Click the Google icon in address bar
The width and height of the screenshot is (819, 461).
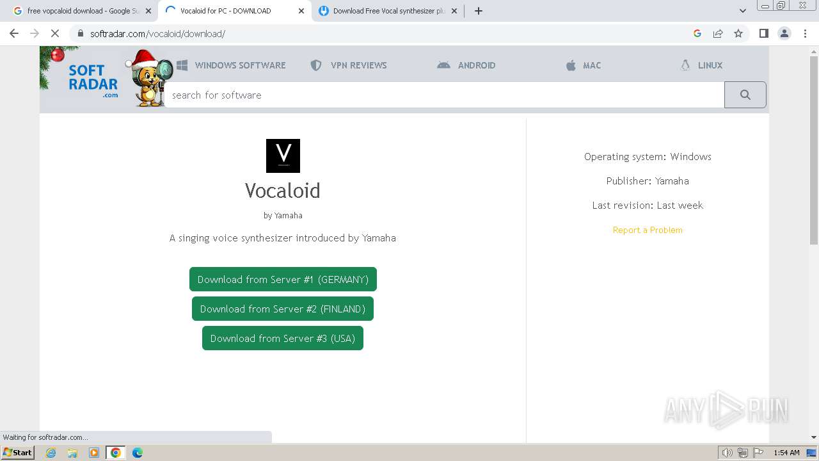[697, 33]
